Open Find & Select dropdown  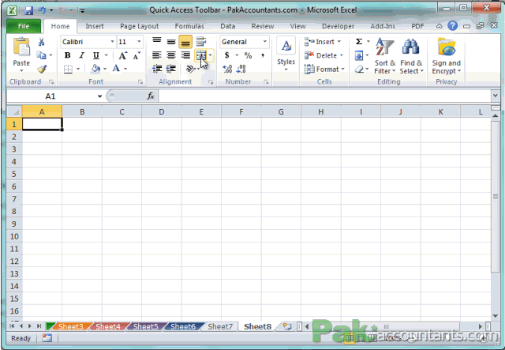coord(411,56)
